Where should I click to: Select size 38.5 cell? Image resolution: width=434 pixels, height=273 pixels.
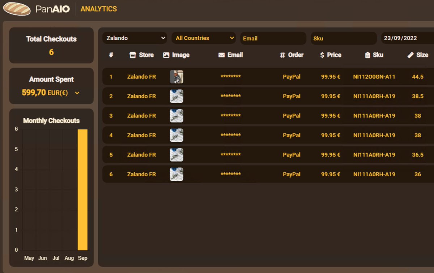pos(418,96)
